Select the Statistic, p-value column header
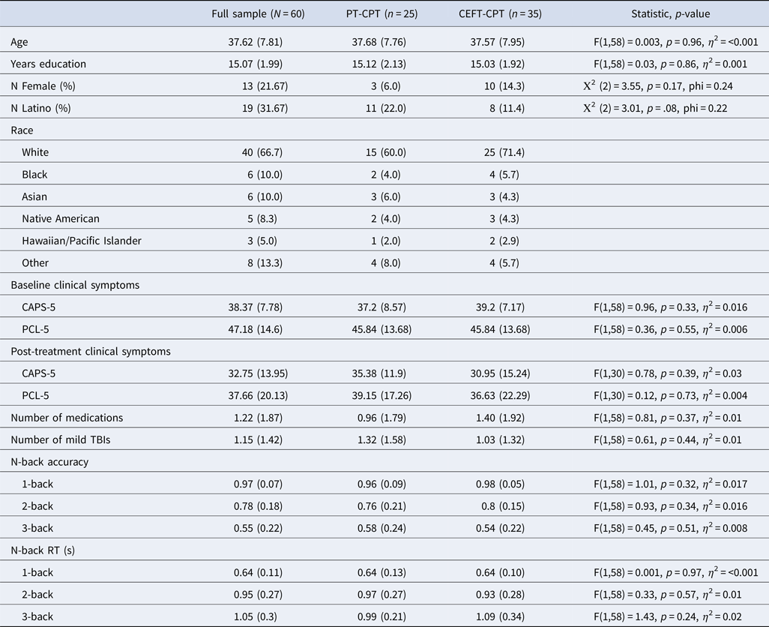This screenshot has height=627, width=769. pyautogui.click(x=670, y=13)
